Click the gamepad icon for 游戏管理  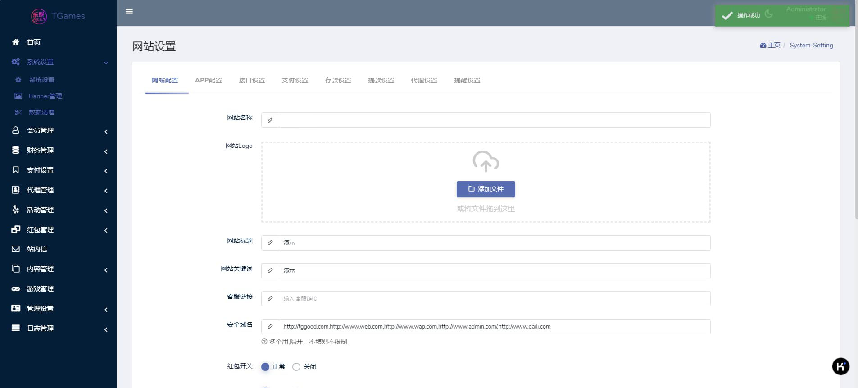point(16,289)
